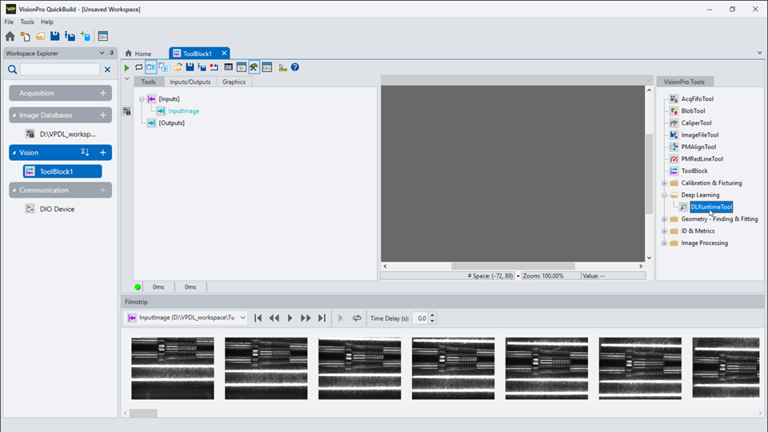The height and width of the screenshot is (432, 768).
Task: Click the DIO Device item
Action: point(57,209)
